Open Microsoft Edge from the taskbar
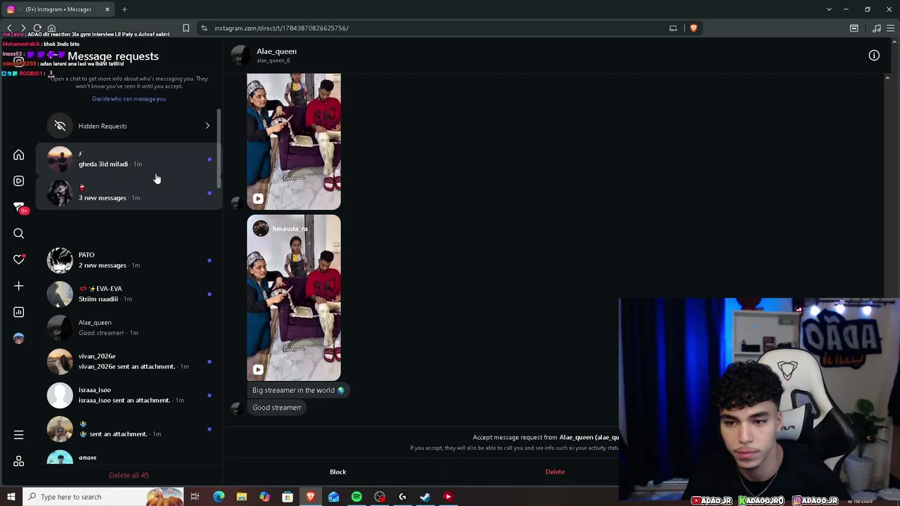This screenshot has width=900, height=506. [219, 497]
